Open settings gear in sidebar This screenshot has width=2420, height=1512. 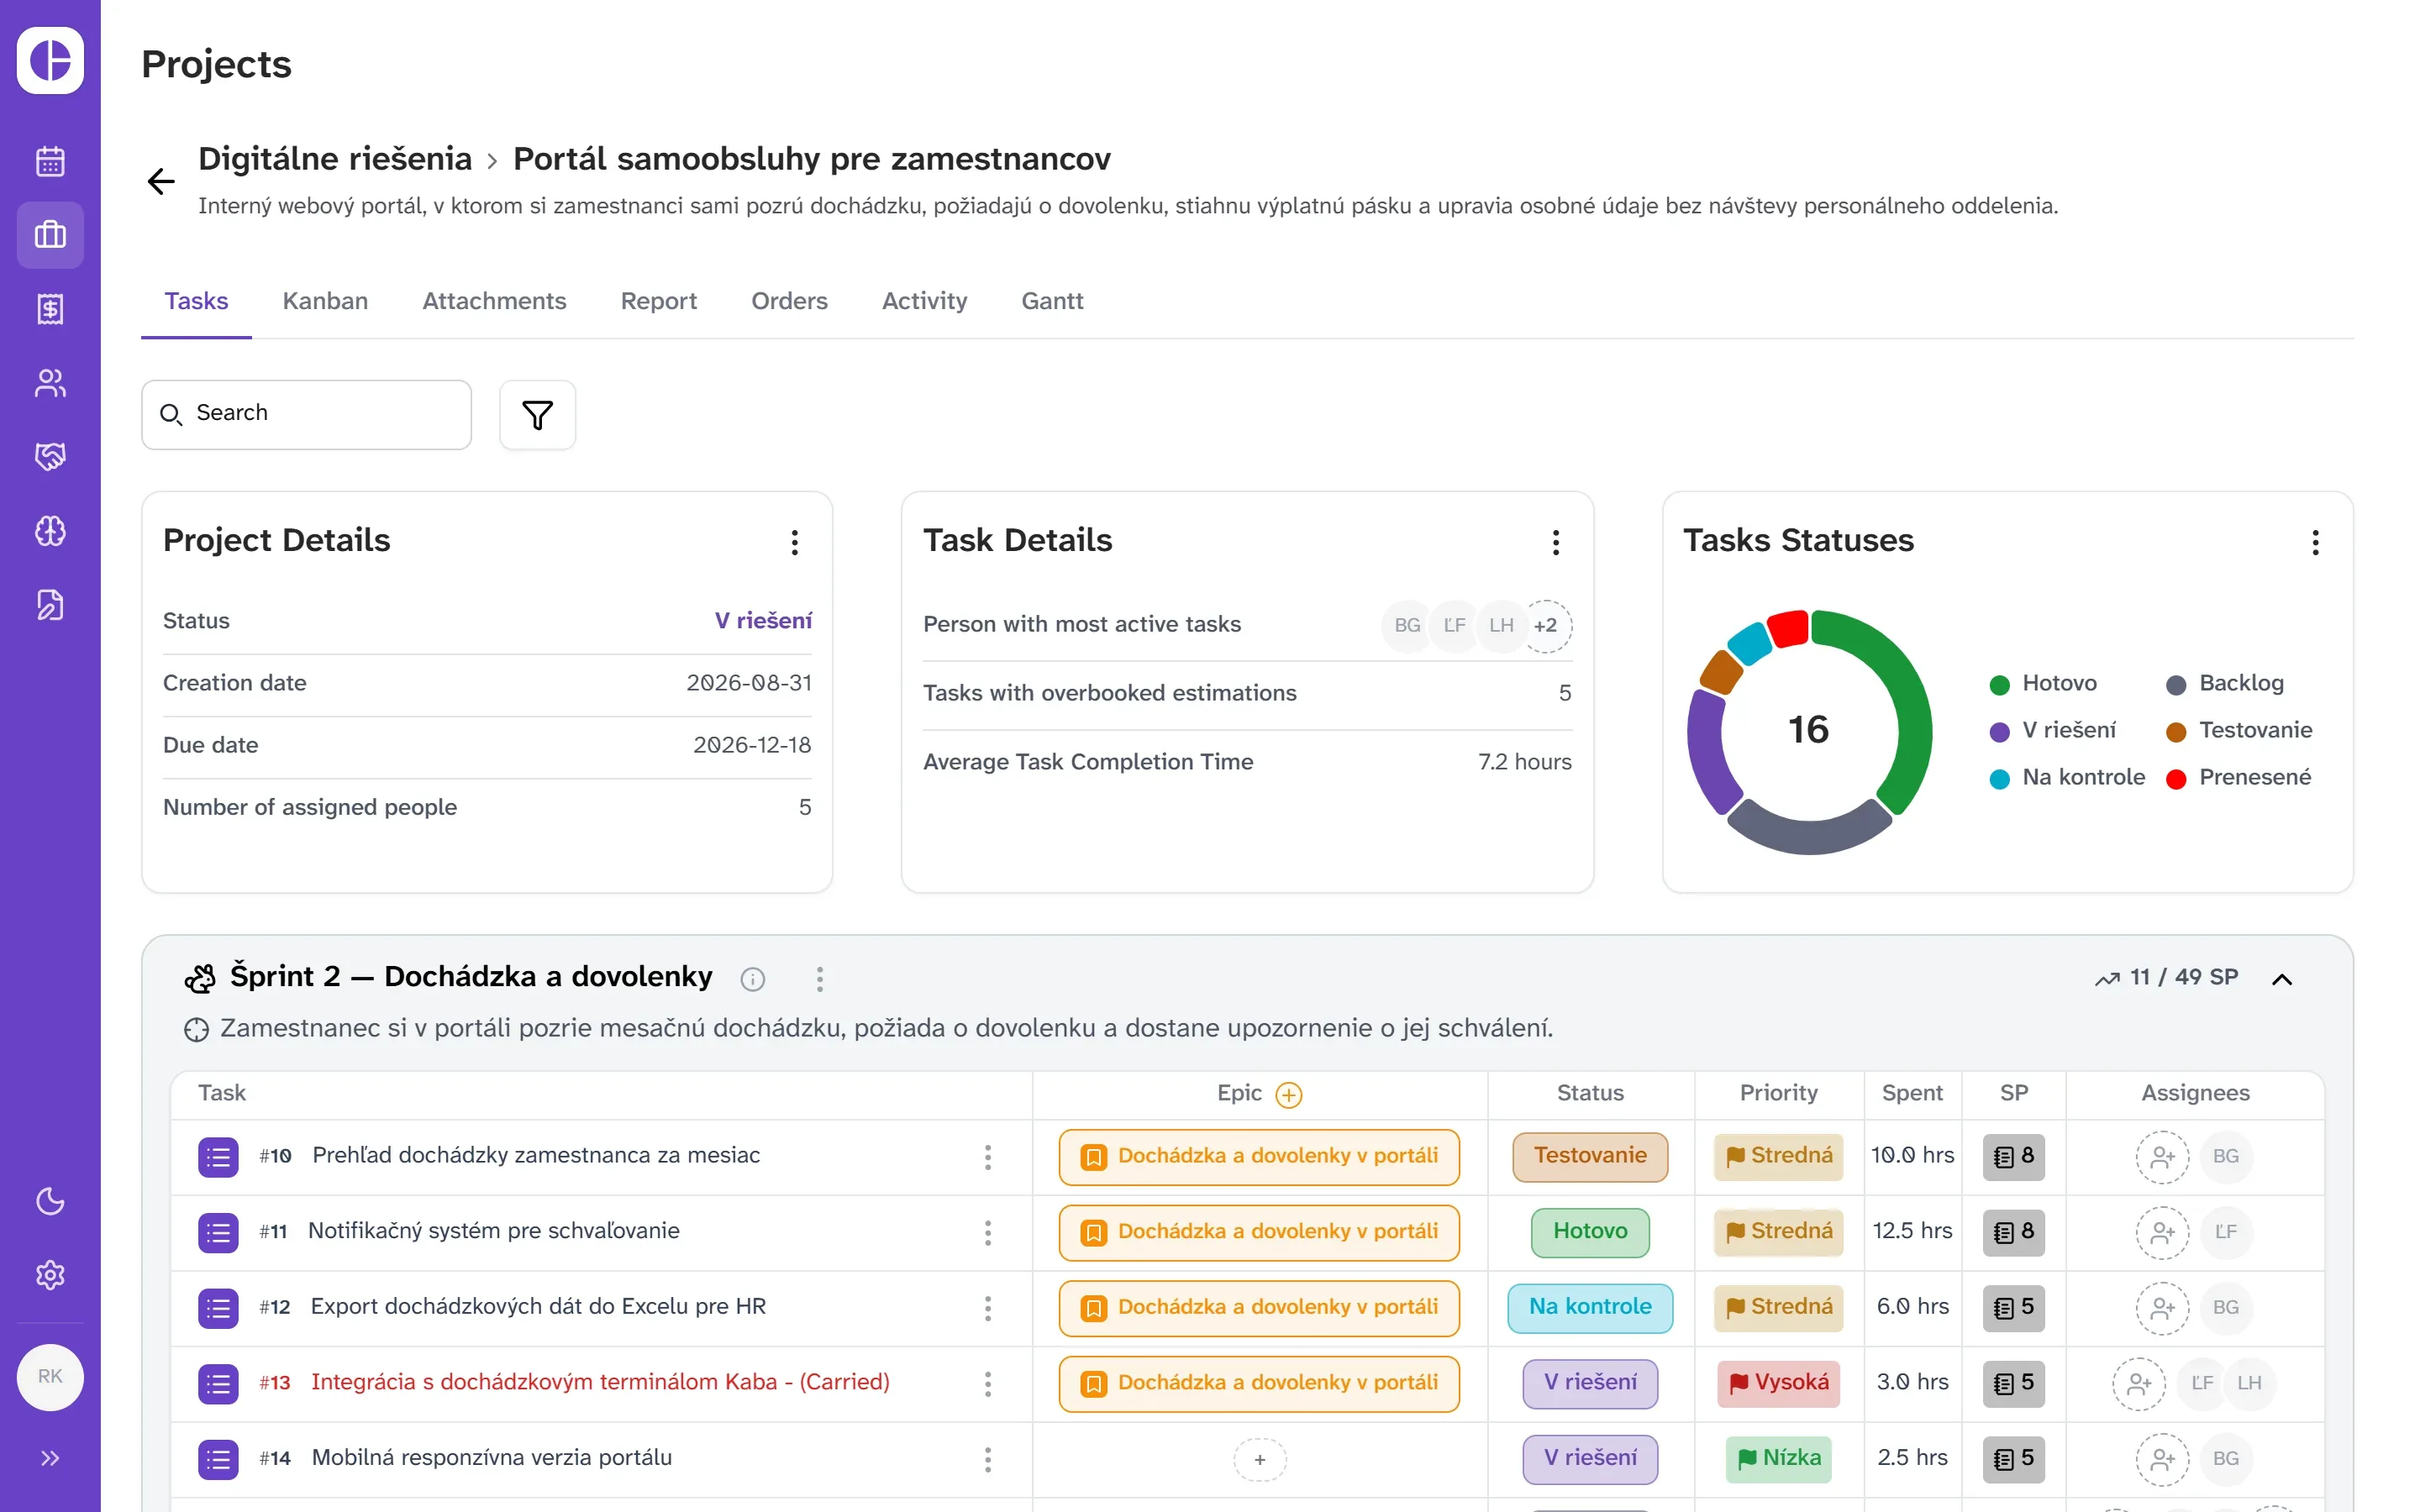pos(50,1275)
